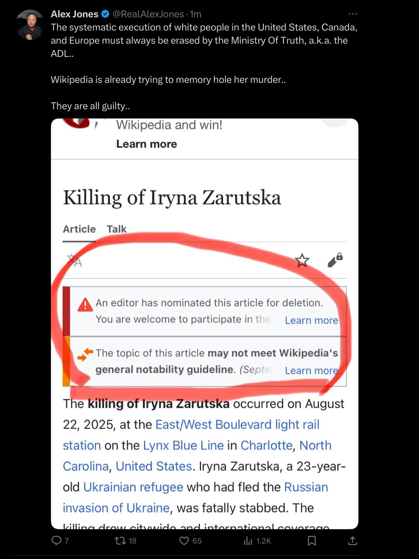Click the blue verified checkmark badge

[x=105, y=14]
